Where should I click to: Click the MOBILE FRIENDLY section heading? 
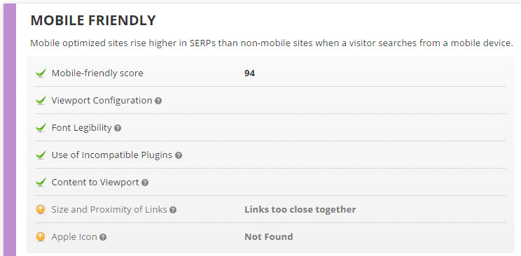point(93,20)
